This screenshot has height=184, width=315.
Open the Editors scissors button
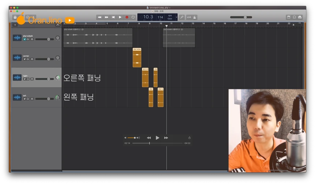click(x=34, y=17)
